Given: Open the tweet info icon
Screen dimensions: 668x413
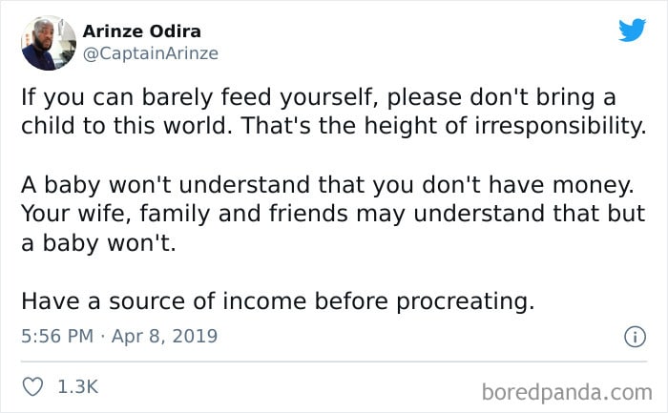Looking at the screenshot, I should 635,337.
